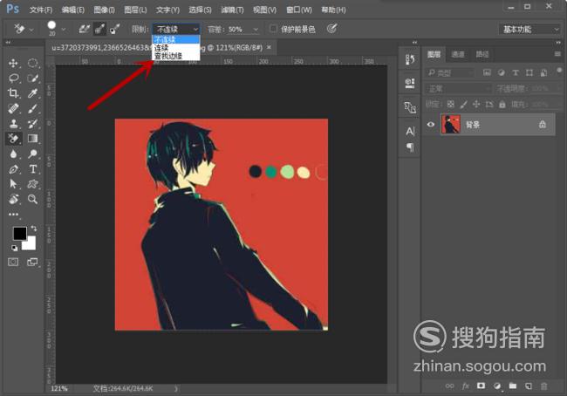The image size is (567, 396).
Task: Select the Crop tool
Action: pos(13,93)
